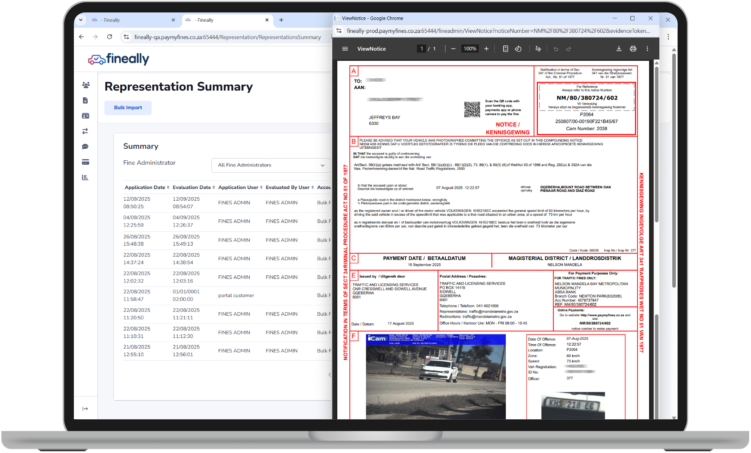751x453 pixels.
Task: Click the logout icon at the sidebar bottom
Action: click(x=85, y=409)
